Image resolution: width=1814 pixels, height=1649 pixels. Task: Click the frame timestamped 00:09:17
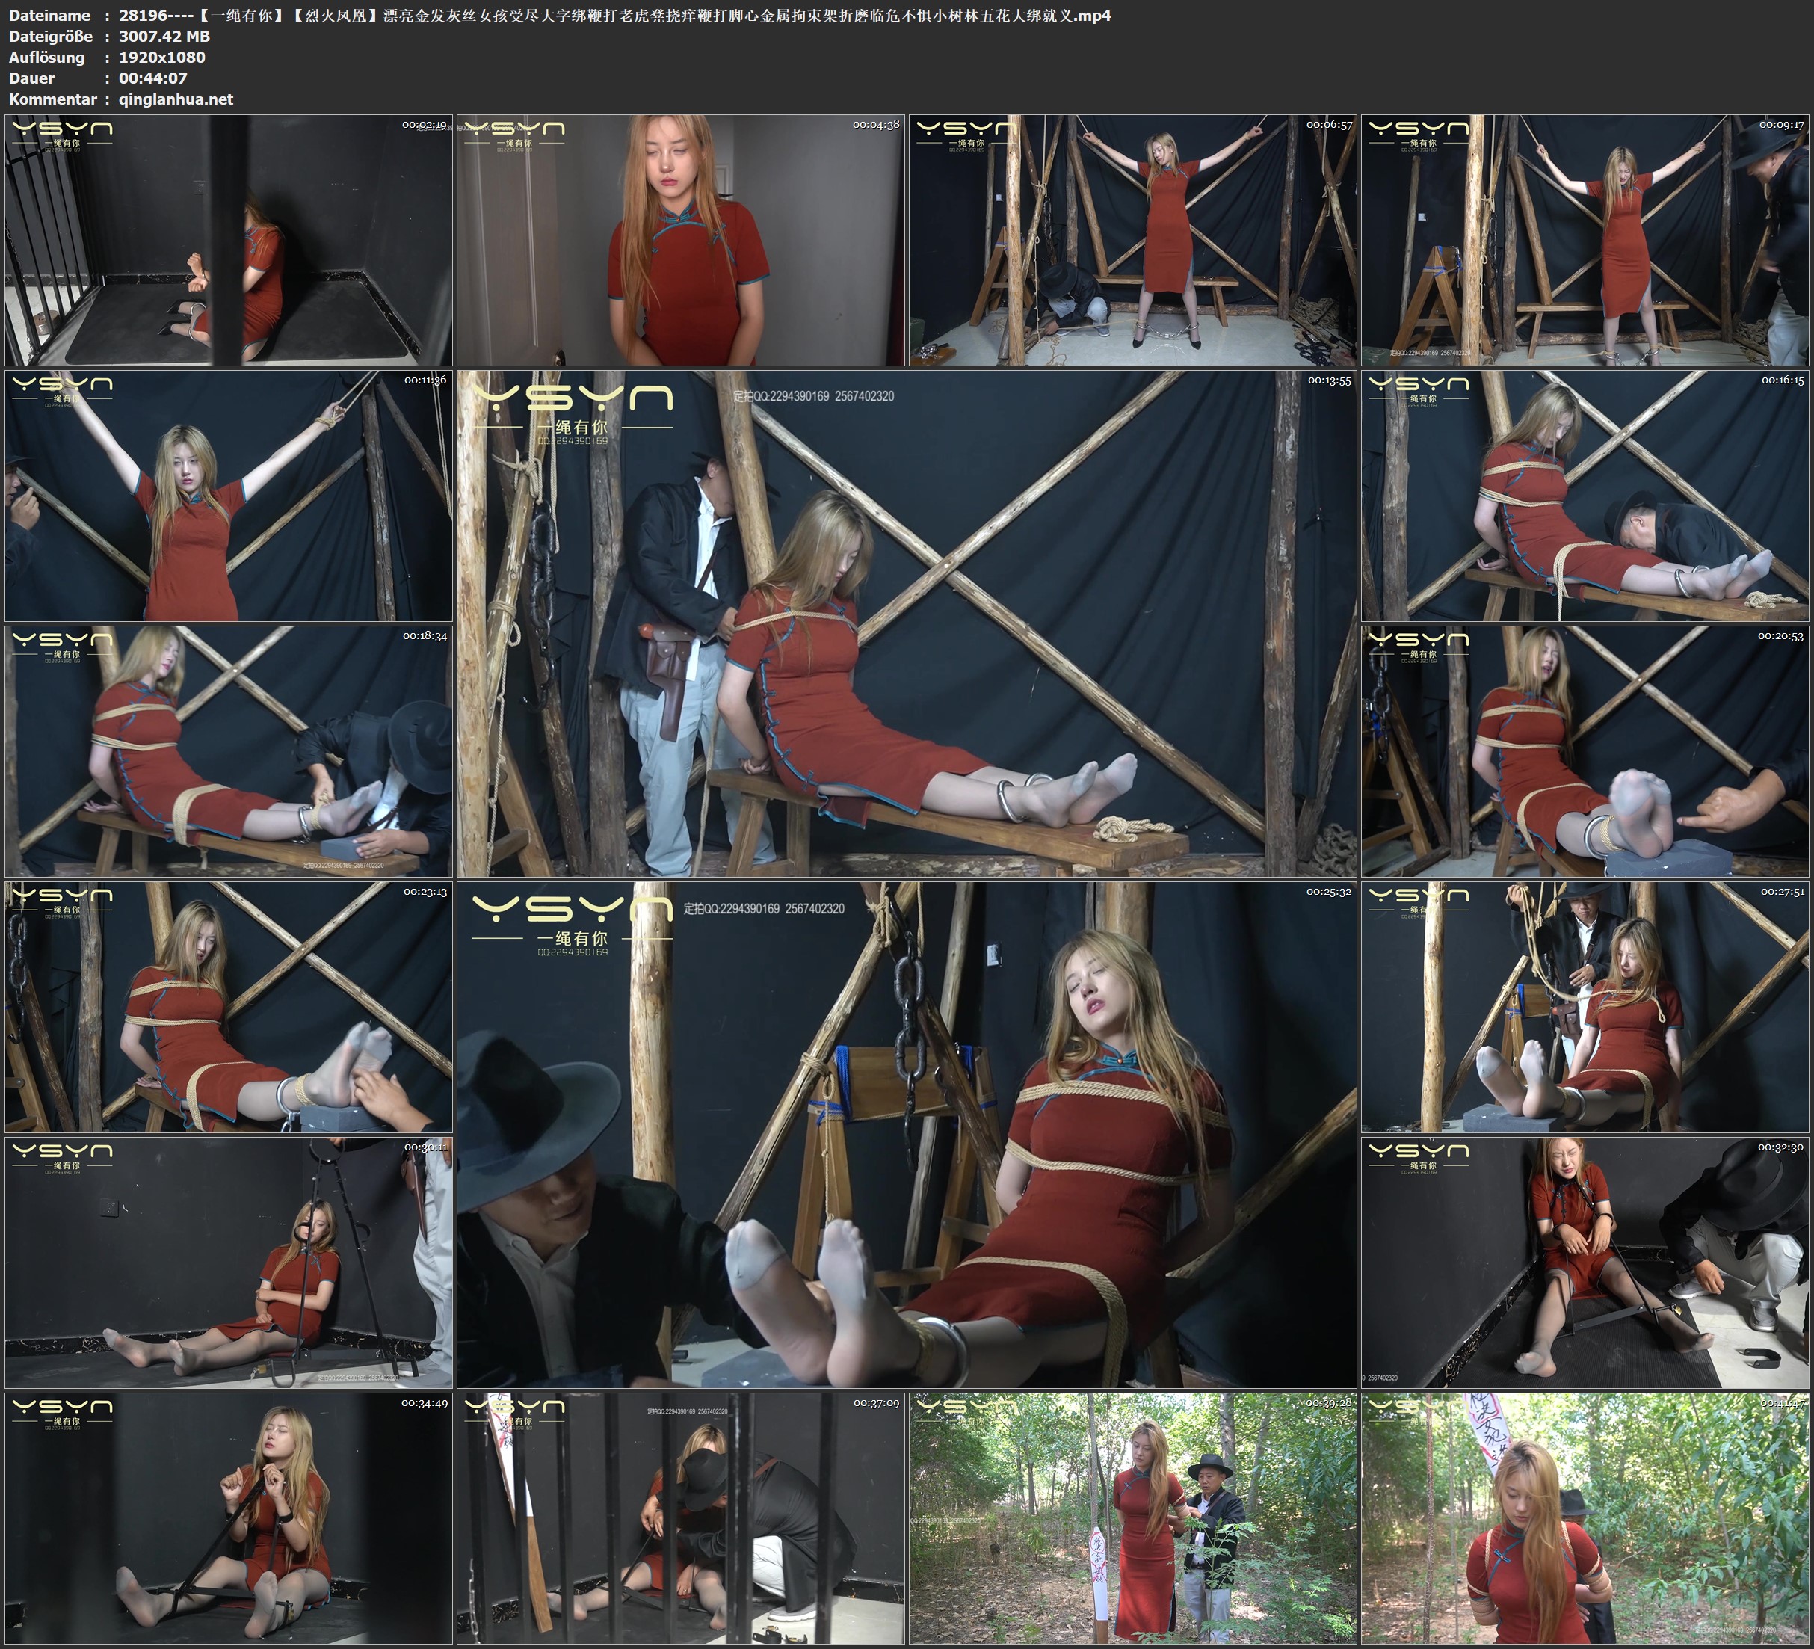[x=1585, y=239]
